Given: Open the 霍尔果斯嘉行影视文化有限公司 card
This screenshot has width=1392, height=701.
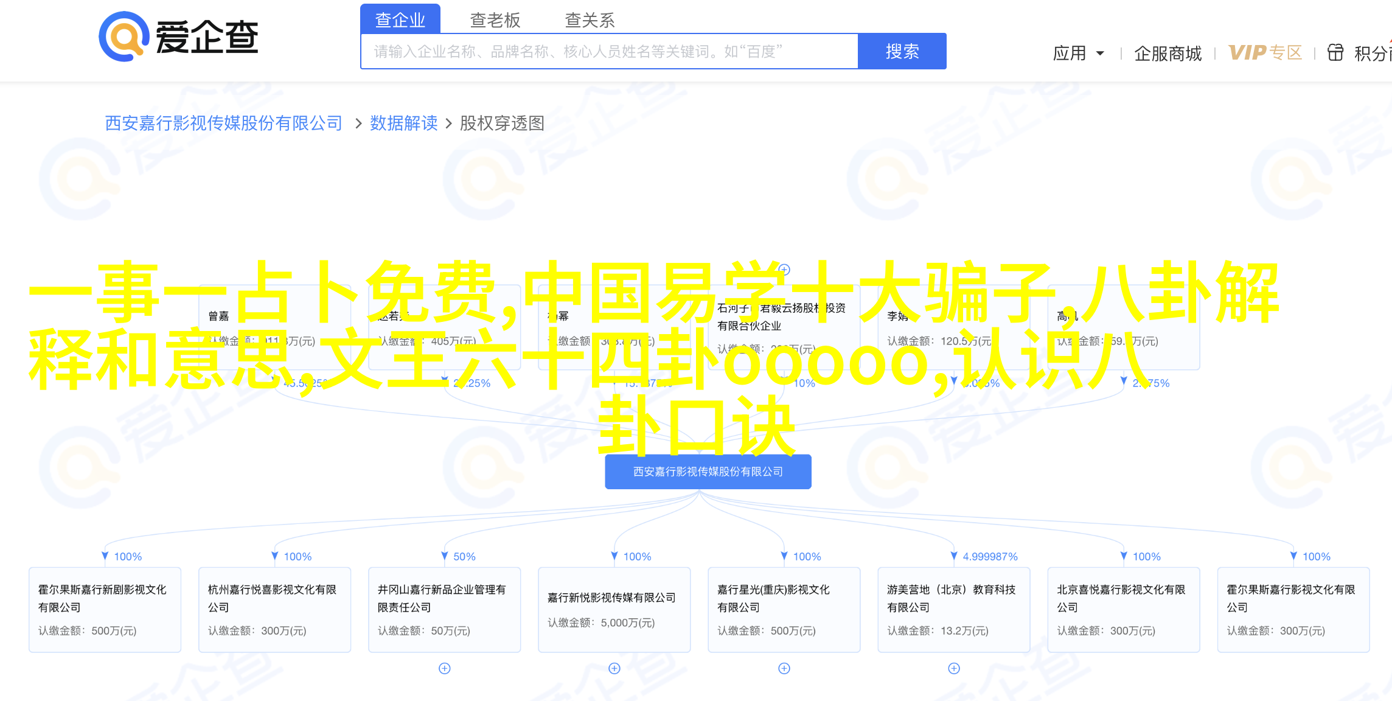Looking at the screenshot, I should 1293,610.
